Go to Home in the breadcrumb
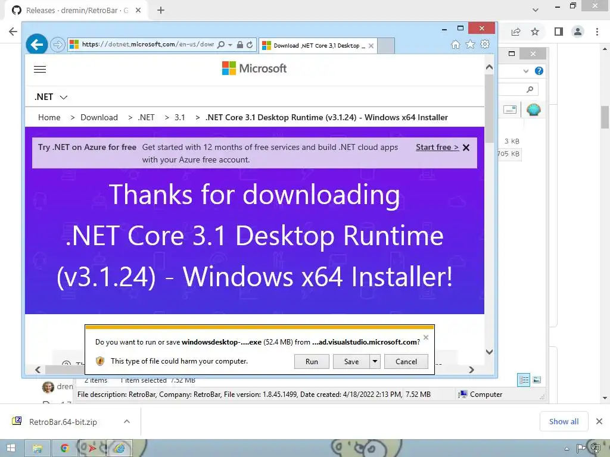 click(x=49, y=117)
